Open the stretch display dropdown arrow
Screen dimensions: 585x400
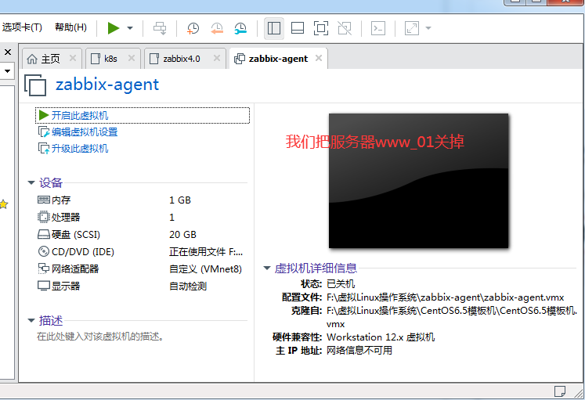click(428, 28)
